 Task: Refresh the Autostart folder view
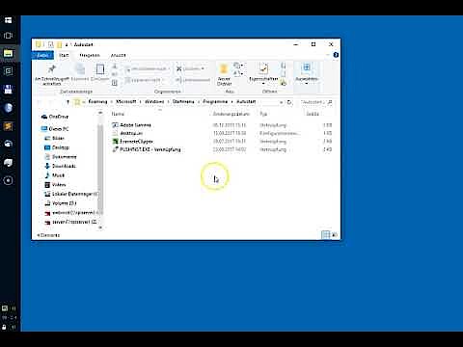(x=289, y=102)
